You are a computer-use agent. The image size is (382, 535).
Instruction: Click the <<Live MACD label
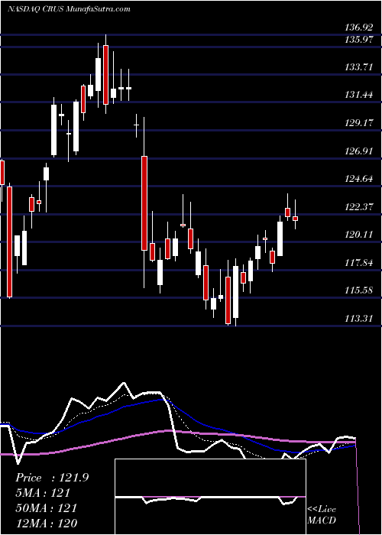click(x=322, y=515)
